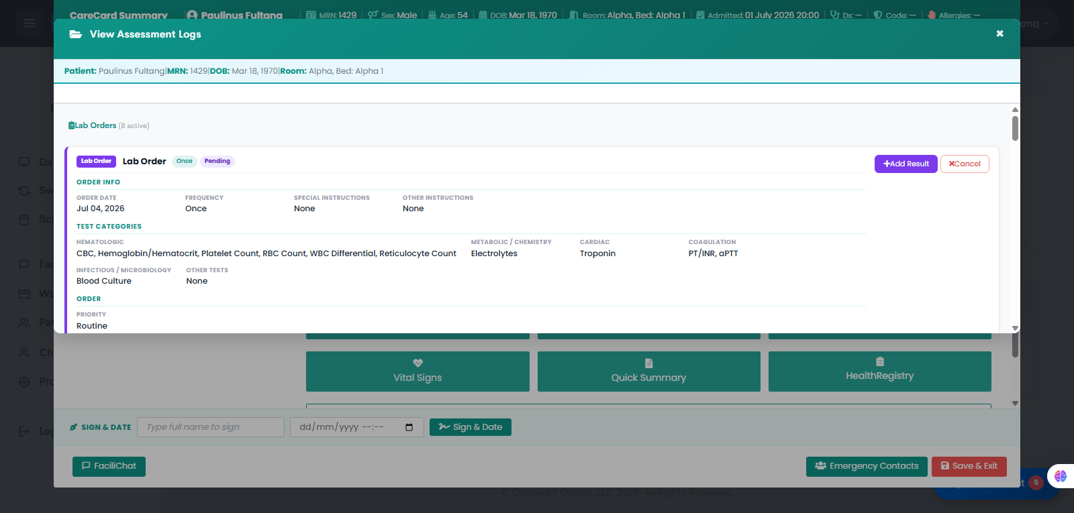Open Emergency Contacts
This screenshot has height=513, width=1074.
pyautogui.click(x=867, y=466)
